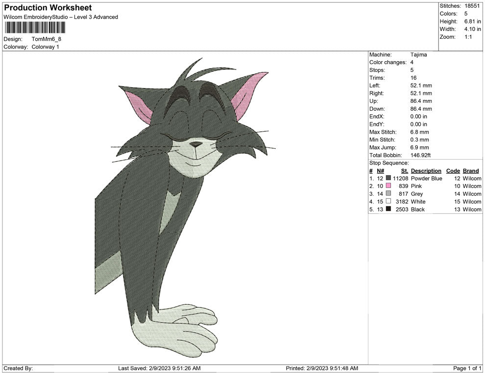Image resolution: width=485 pixels, height=373 pixels.
Task: Click the 'Description' column header
Action: click(x=426, y=170)
